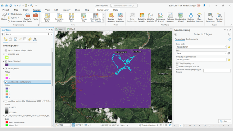Open Feature Analysis portal tools
233x131 pixels.
111,17
